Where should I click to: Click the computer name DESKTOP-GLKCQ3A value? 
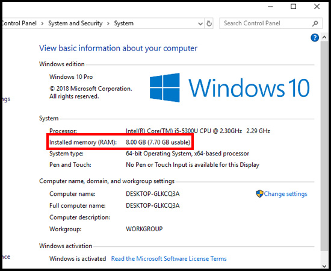point(153,194)
